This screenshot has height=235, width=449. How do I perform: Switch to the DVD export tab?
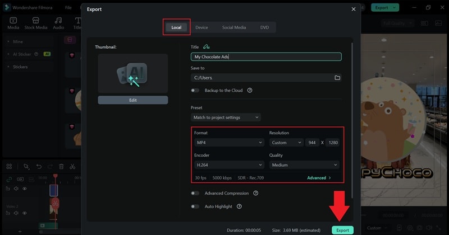pyautogui.click(x=264, y=27)
